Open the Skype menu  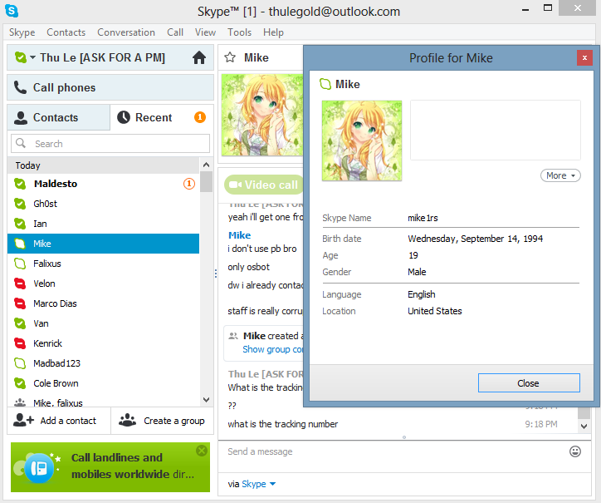tap(22, 32)
